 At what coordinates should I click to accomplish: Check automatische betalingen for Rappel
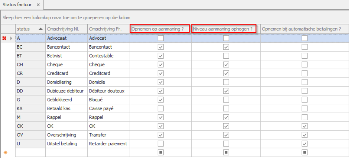[x=304, y=117]
